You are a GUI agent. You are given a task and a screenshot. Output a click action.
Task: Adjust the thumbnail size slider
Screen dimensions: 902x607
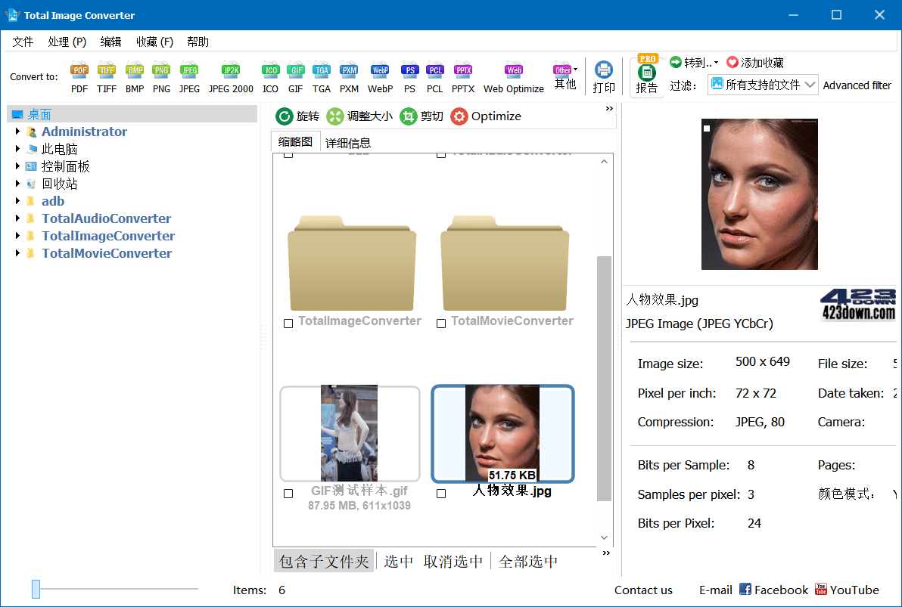click(36, 588)
